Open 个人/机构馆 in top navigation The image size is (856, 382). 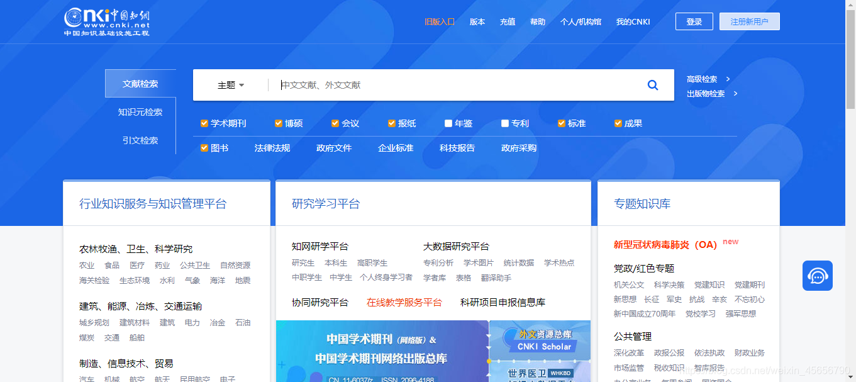tap(581, 21)
